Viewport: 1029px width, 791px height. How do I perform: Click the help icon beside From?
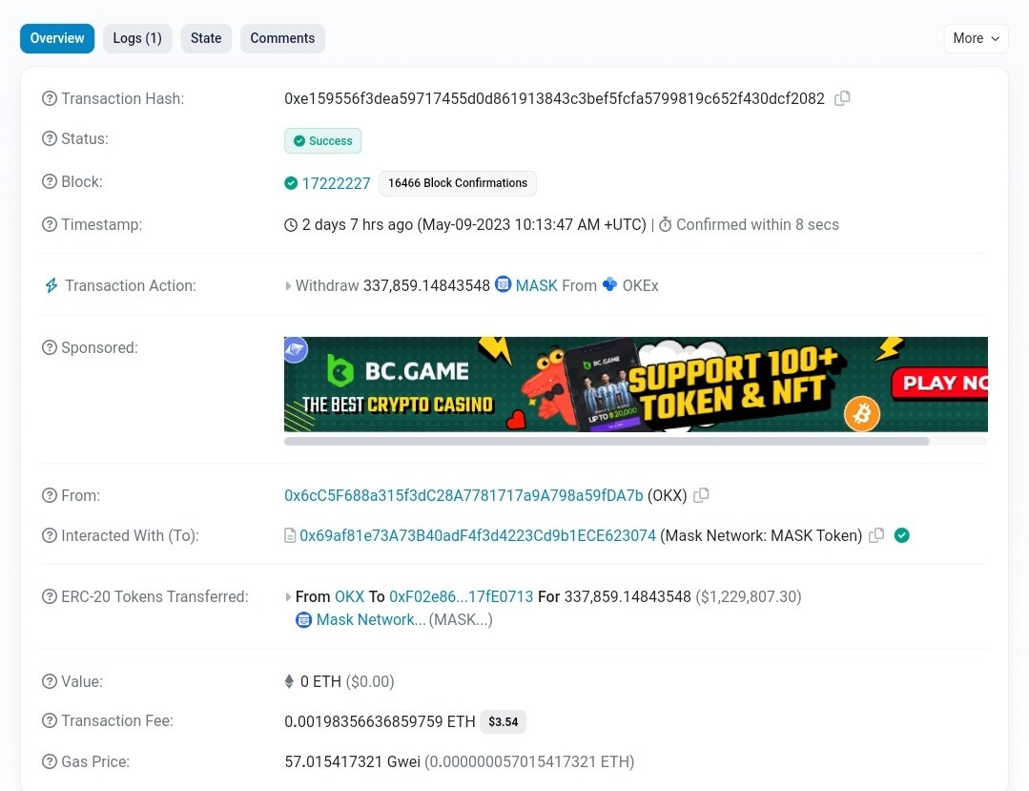coord(50,495)
